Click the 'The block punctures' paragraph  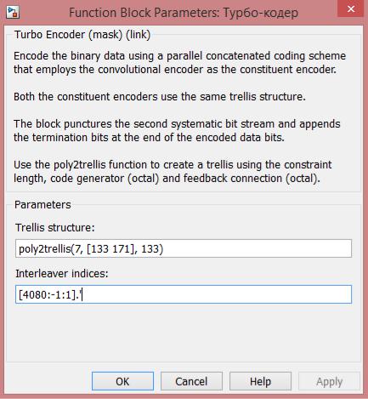[177, 130]
